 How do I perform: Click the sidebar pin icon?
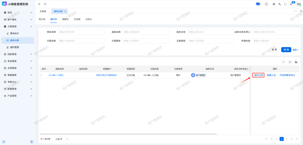(32, 142)
